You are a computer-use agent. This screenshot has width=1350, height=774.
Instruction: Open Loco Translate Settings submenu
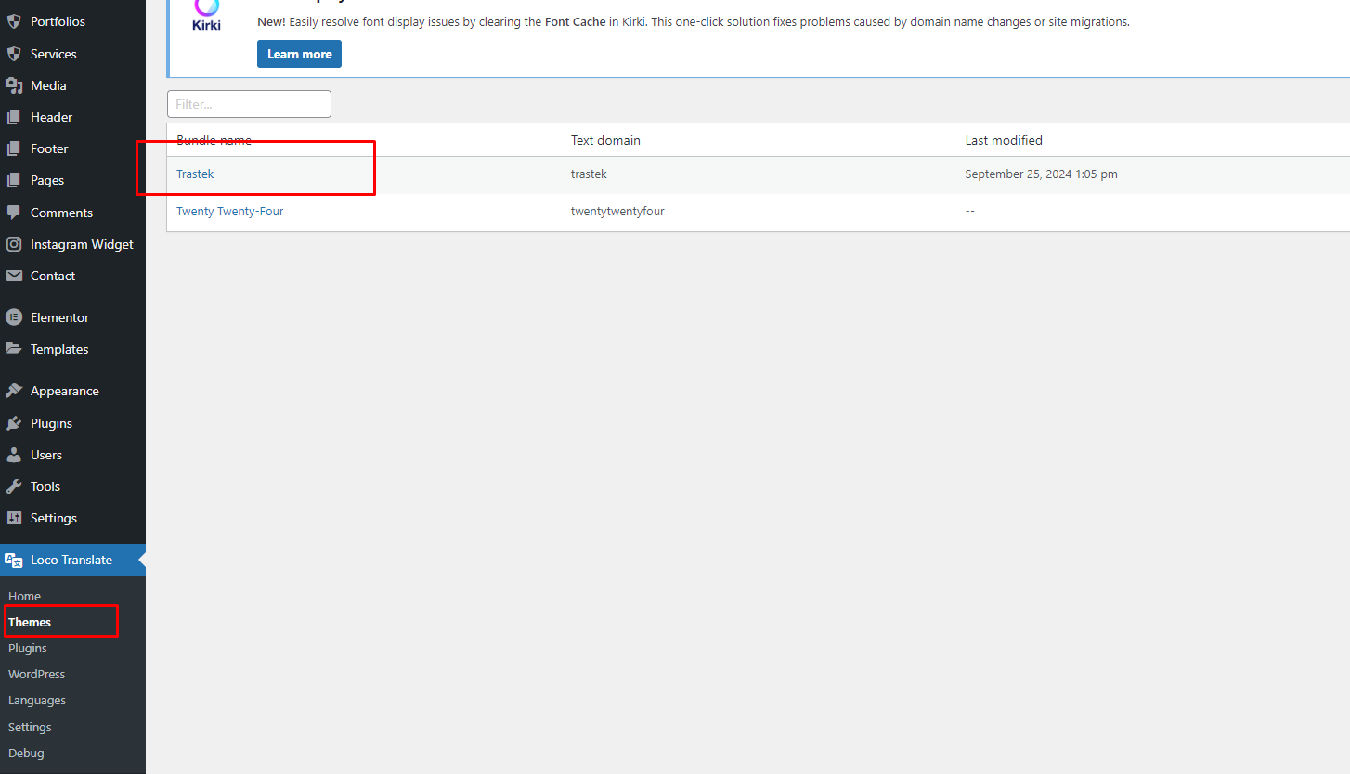pyautogui.click(x=30, y=727)
